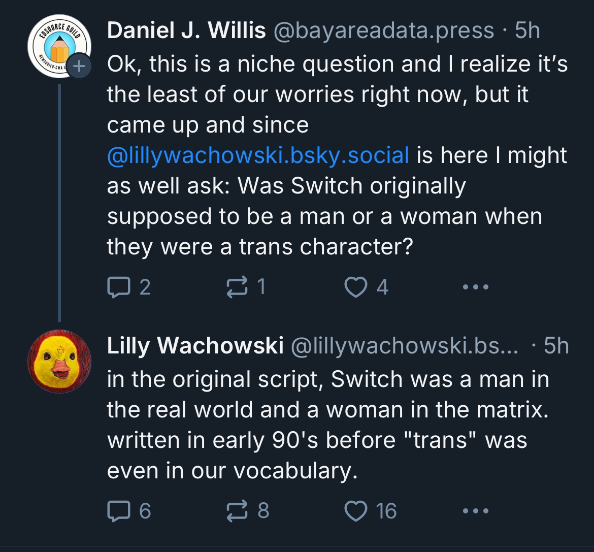Click the 5h timestamp on Daniel's post
The width and height of the screenshot is (594, 552).
pos(527,31)
